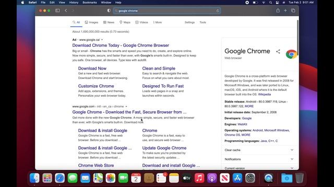Open Spotlight search in menu bar
The height and width of the screenshot is (187, 334).
coord(270,3)
